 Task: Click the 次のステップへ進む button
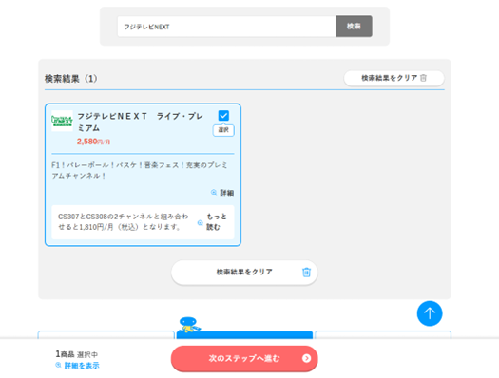point(244,359)
